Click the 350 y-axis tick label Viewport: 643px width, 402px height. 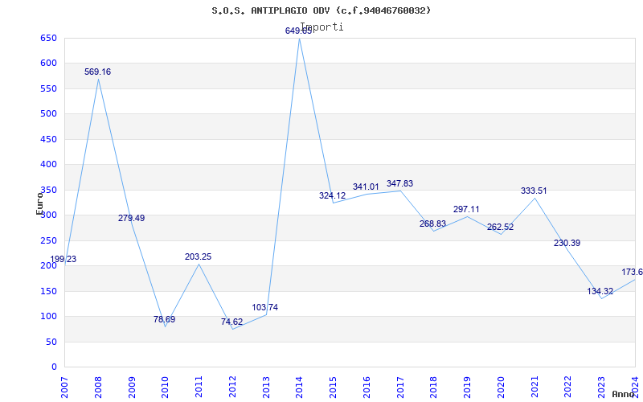point(48,190)
